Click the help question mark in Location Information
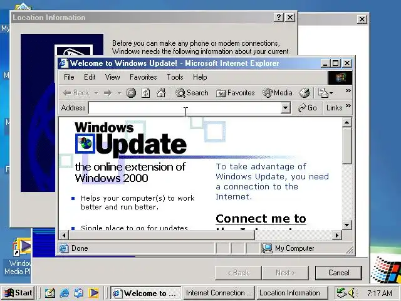Image resolution: width=401 pixels, height=301 pixels. (x=279, y=18)
